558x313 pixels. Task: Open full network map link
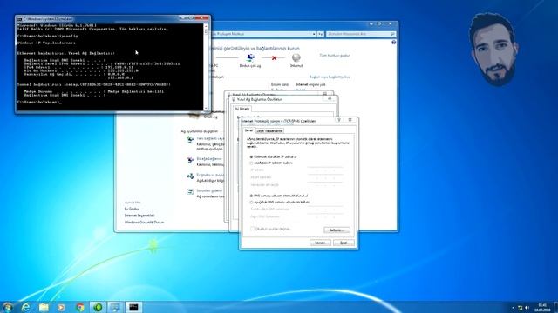pyautogui.click(x=335, y=56)
